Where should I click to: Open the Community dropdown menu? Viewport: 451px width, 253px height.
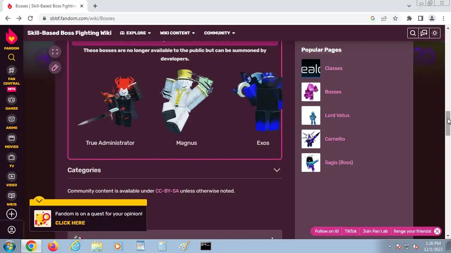click(x=220, y=33)
